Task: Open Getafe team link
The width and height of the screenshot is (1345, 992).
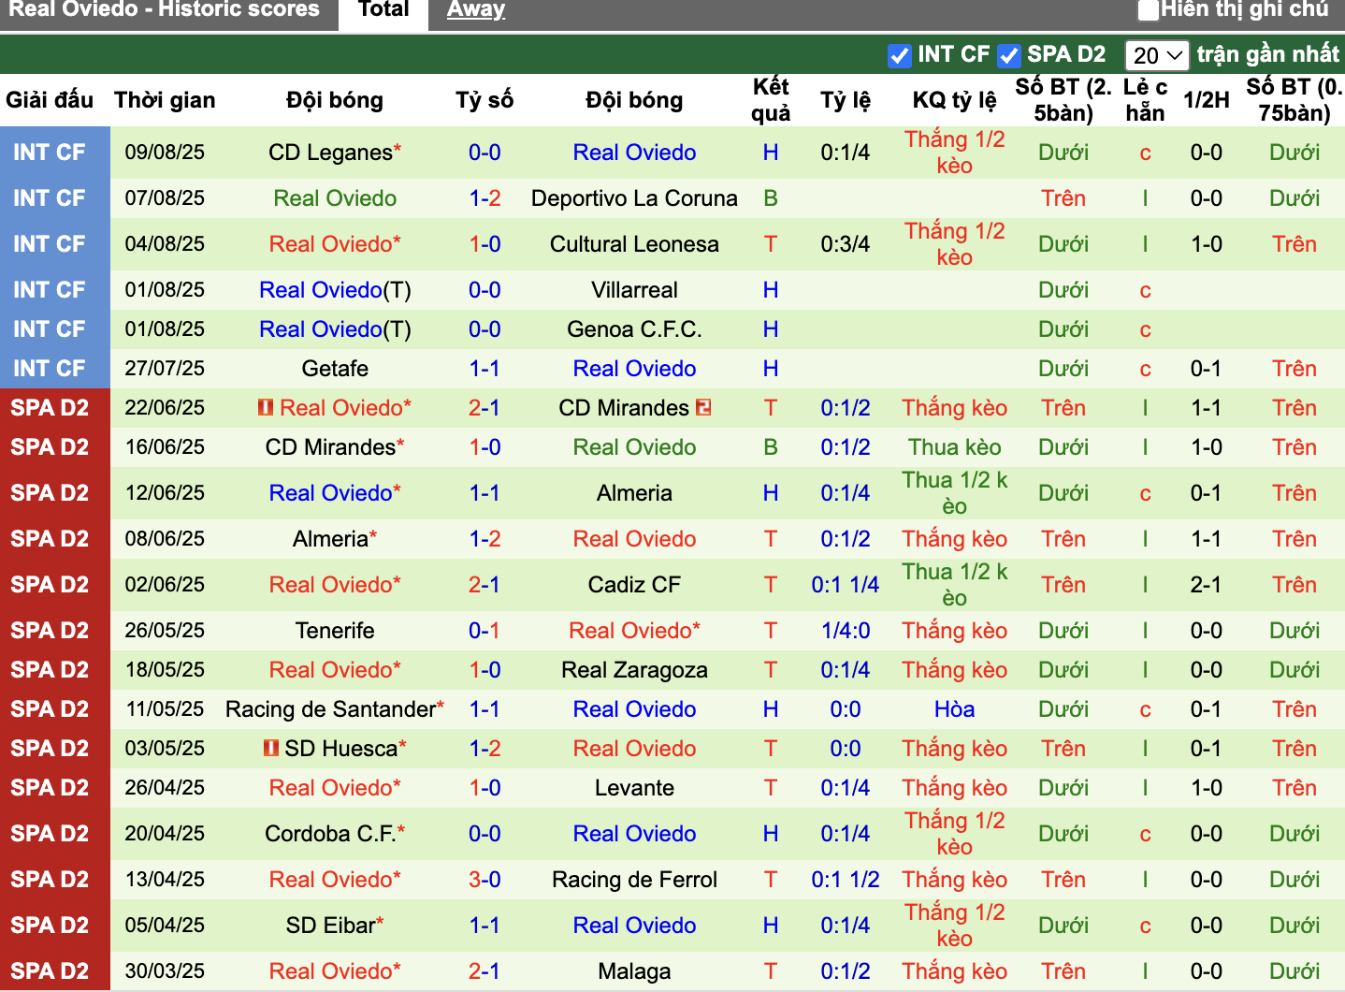Action: click(335, 369)
